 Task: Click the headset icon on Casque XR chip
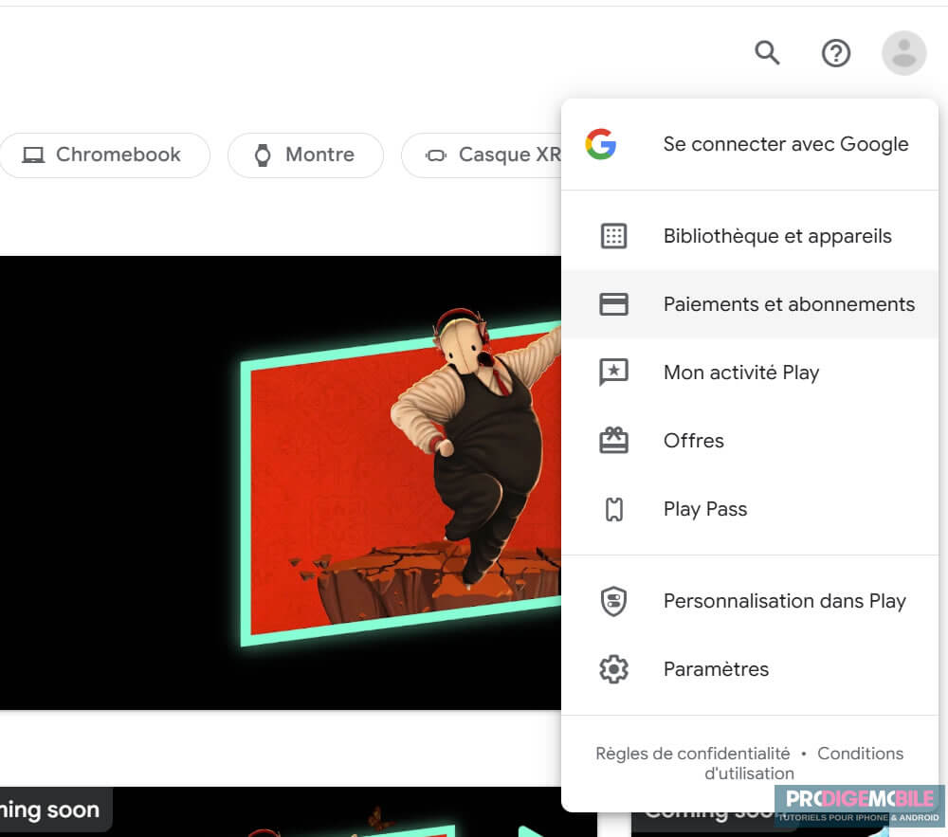click(x=435, y=155)
